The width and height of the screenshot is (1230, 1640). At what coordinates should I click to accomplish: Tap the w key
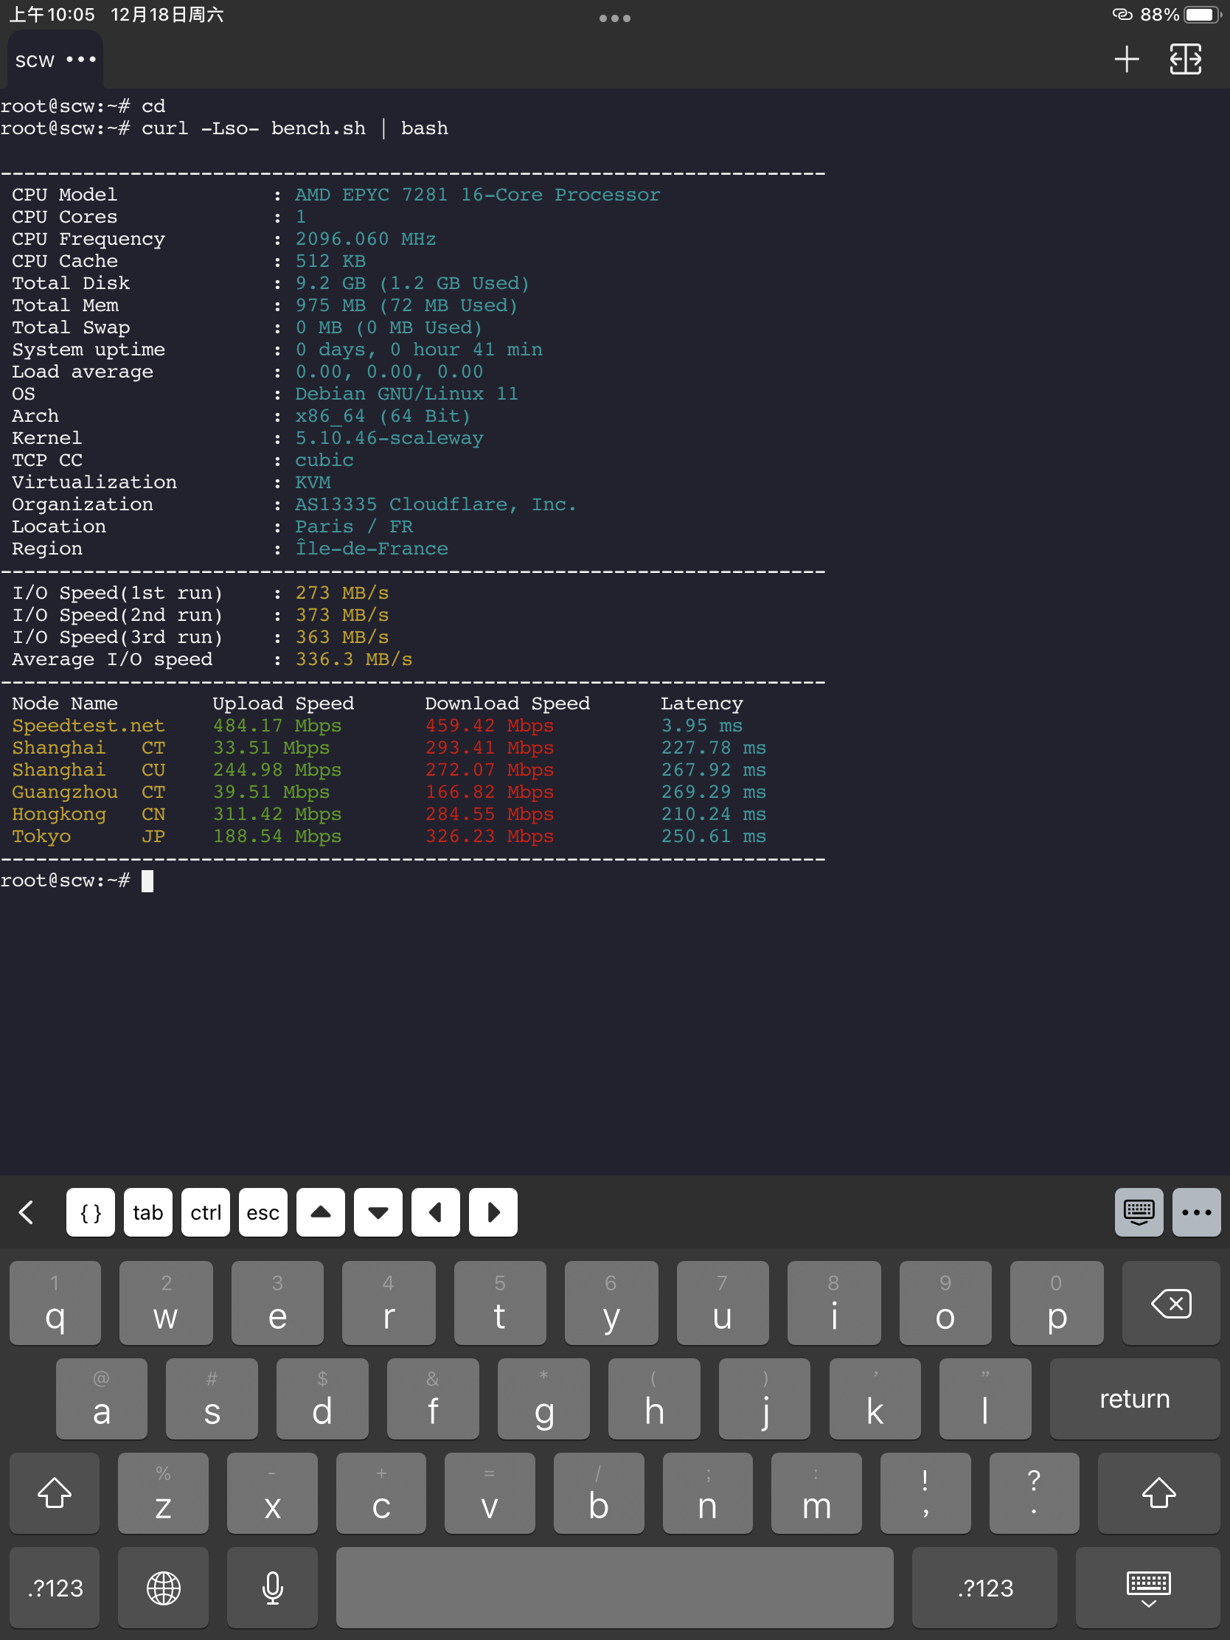point(166,1303)
